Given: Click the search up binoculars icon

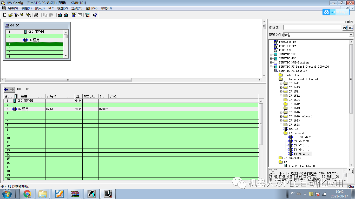Looking at the screenshot, I should tap(345, 27).
